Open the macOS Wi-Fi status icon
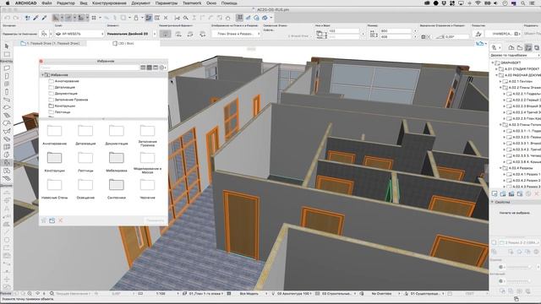The image size is (541, 304). click(478, 3)
